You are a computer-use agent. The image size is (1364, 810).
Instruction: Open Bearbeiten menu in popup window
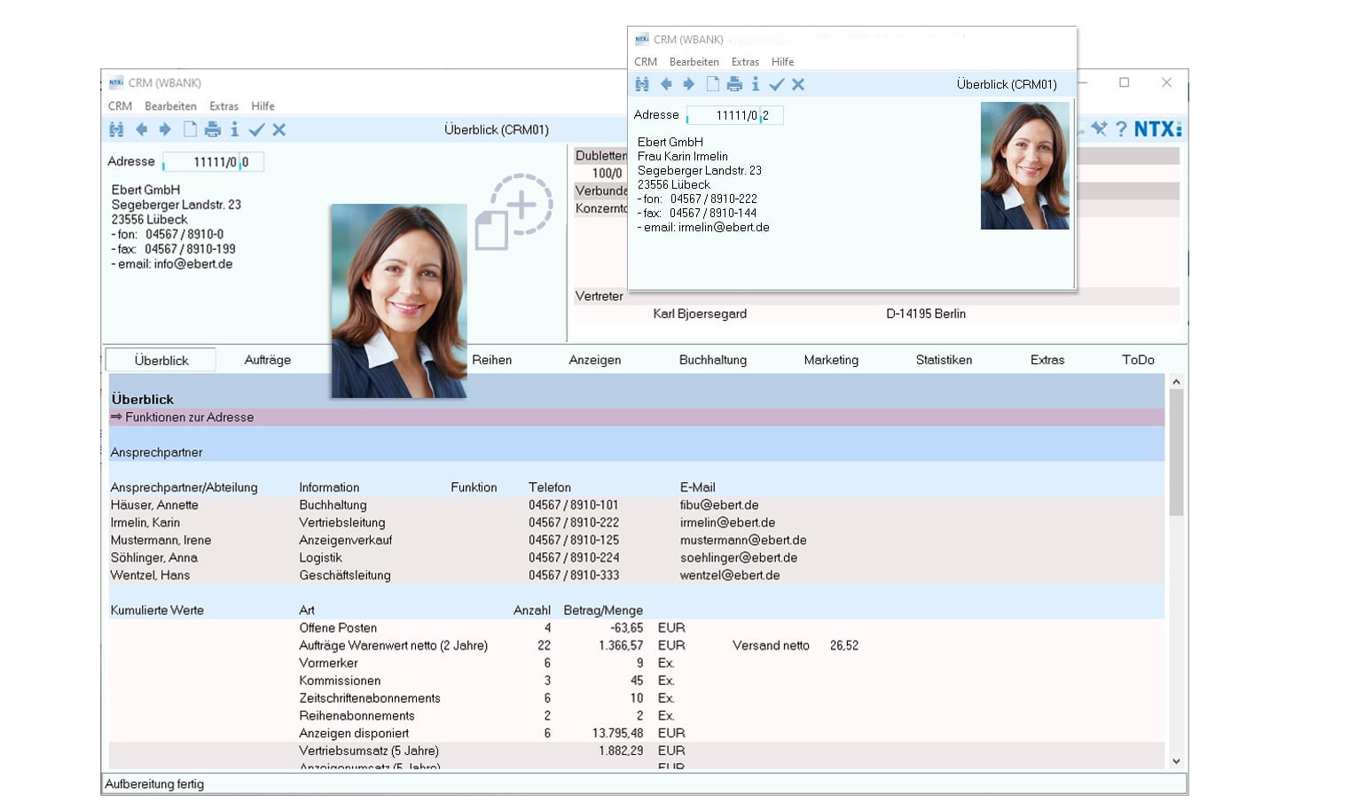(694, 61)
